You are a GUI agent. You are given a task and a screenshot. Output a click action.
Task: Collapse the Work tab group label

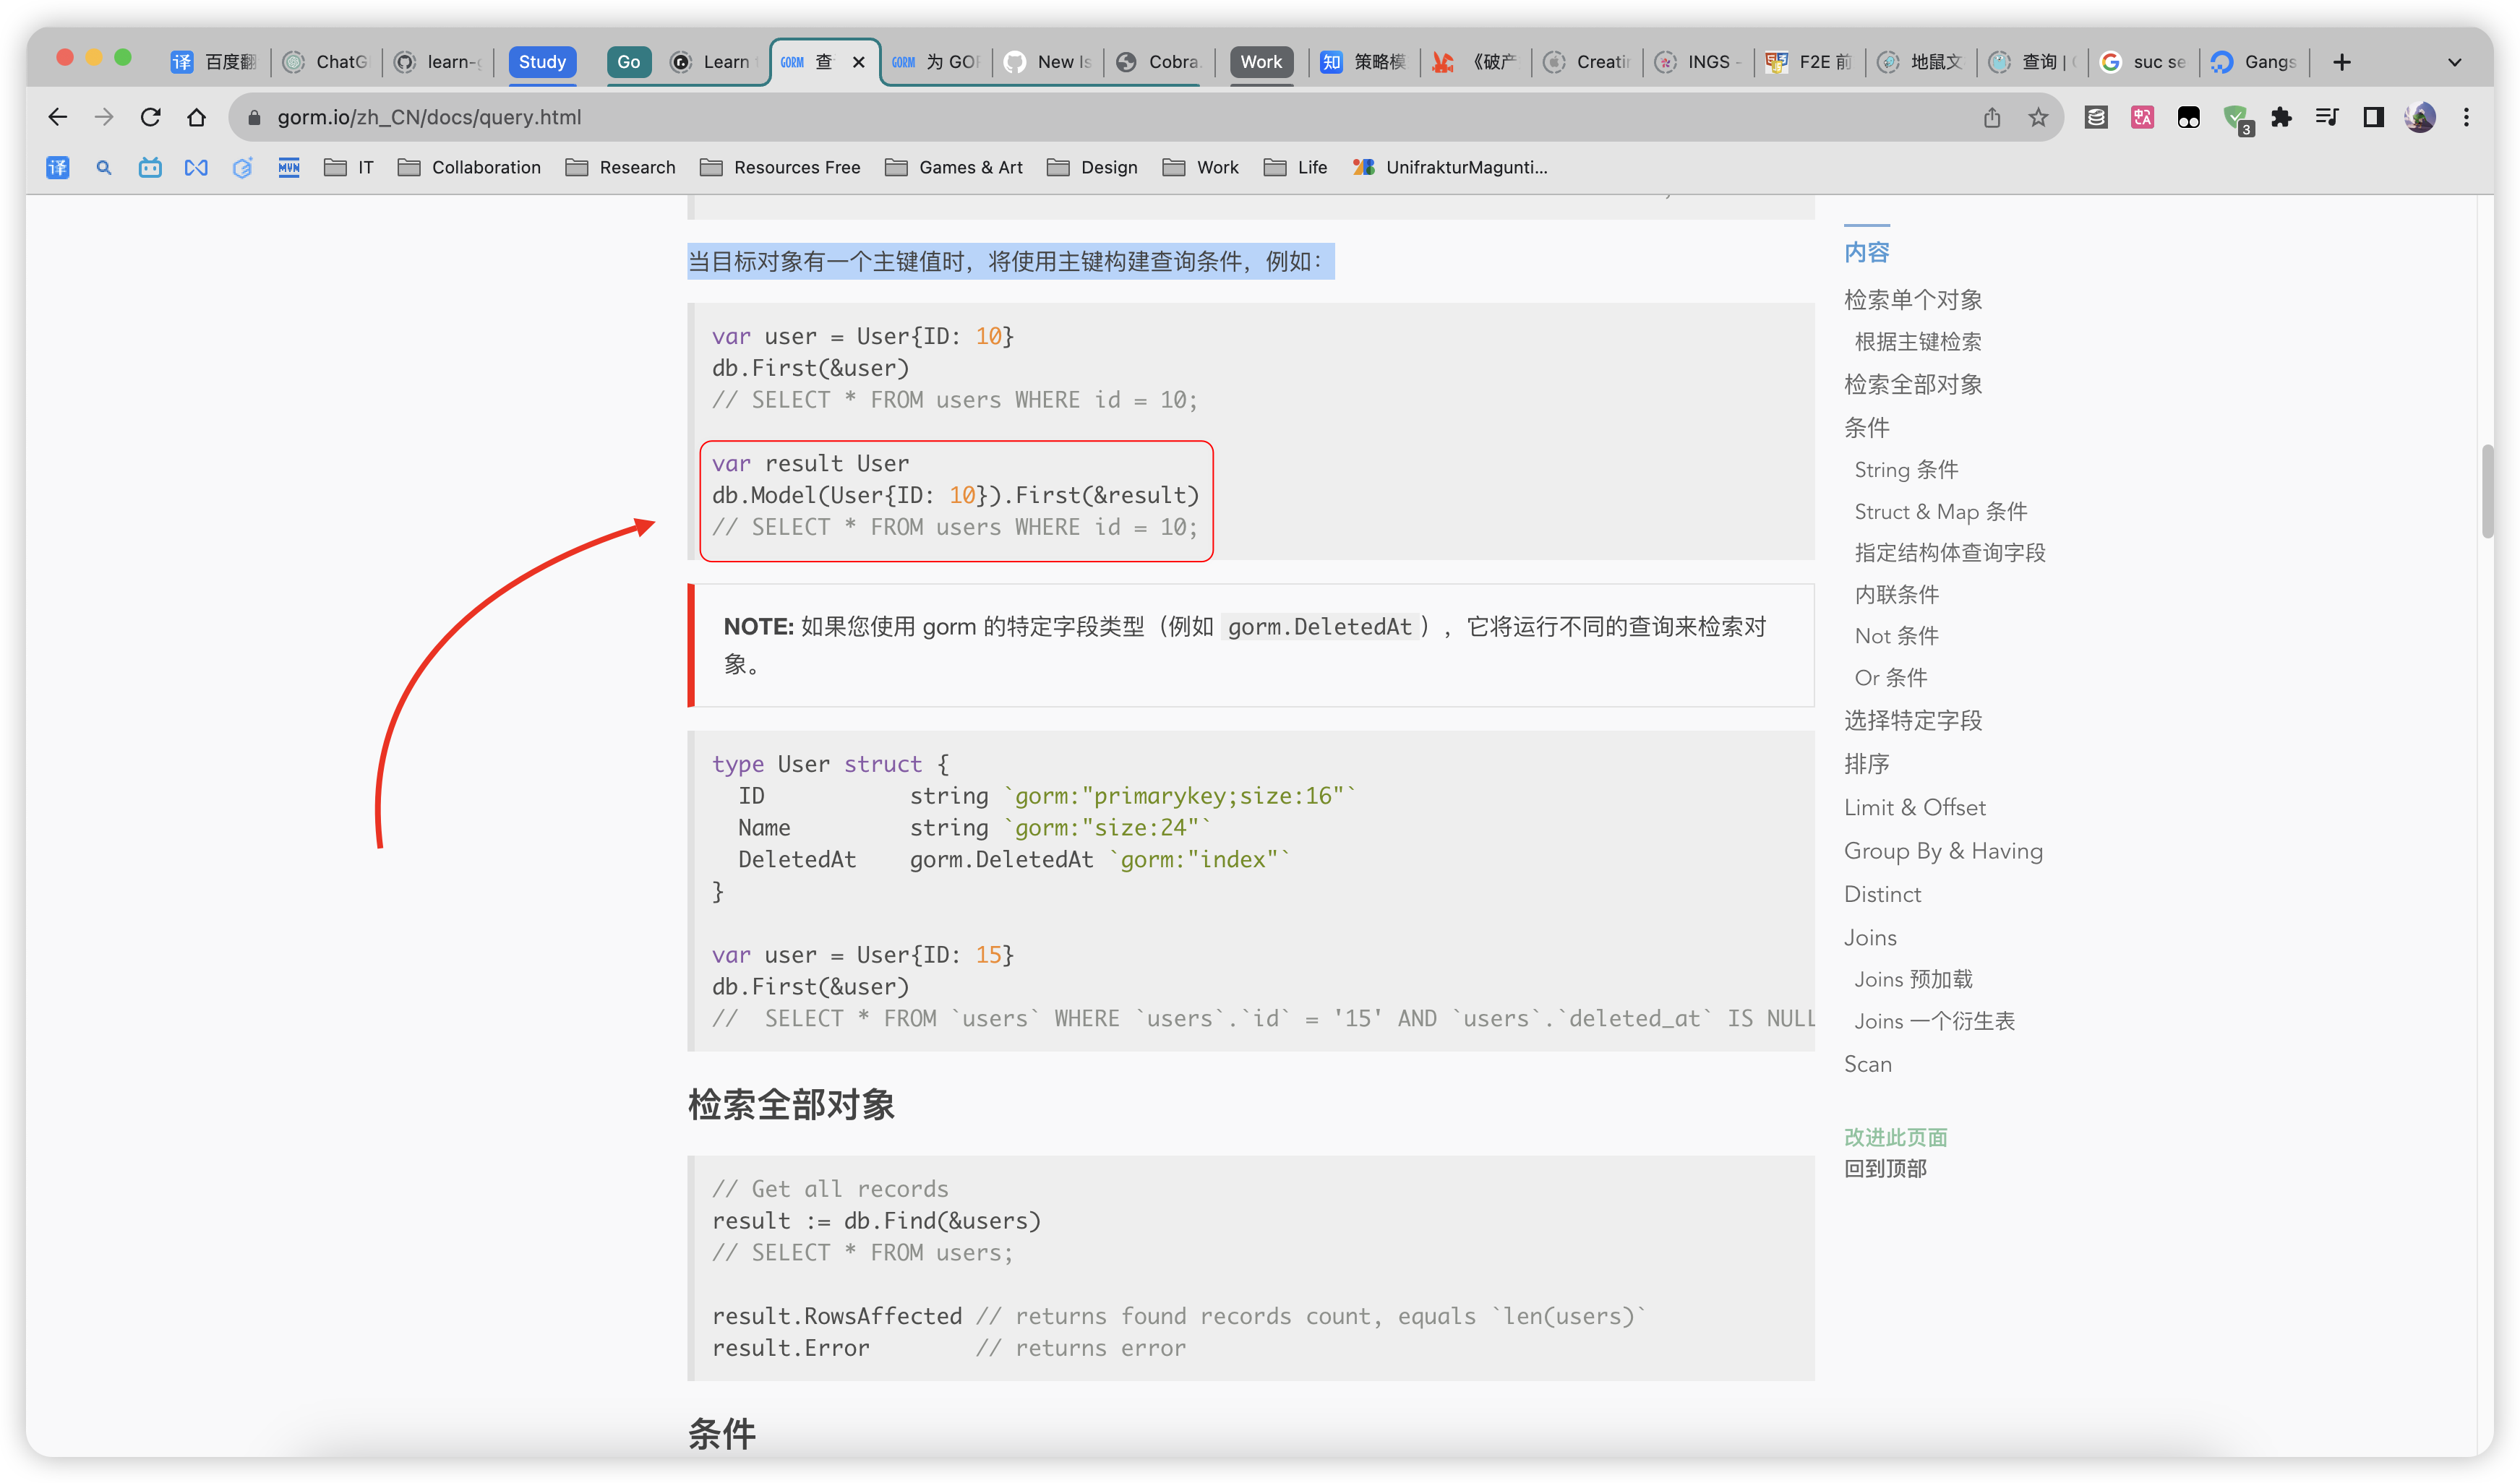(x=1260, y=62)
